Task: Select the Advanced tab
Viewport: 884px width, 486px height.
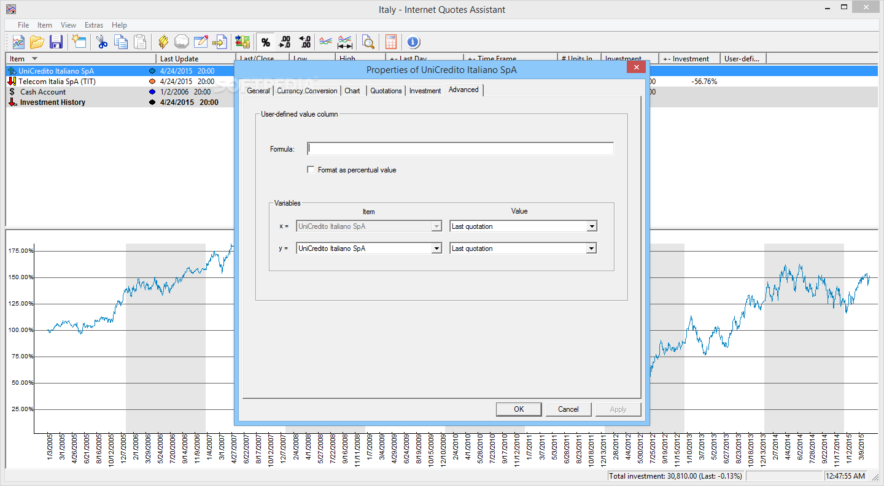Action: [x=463, y=90]
